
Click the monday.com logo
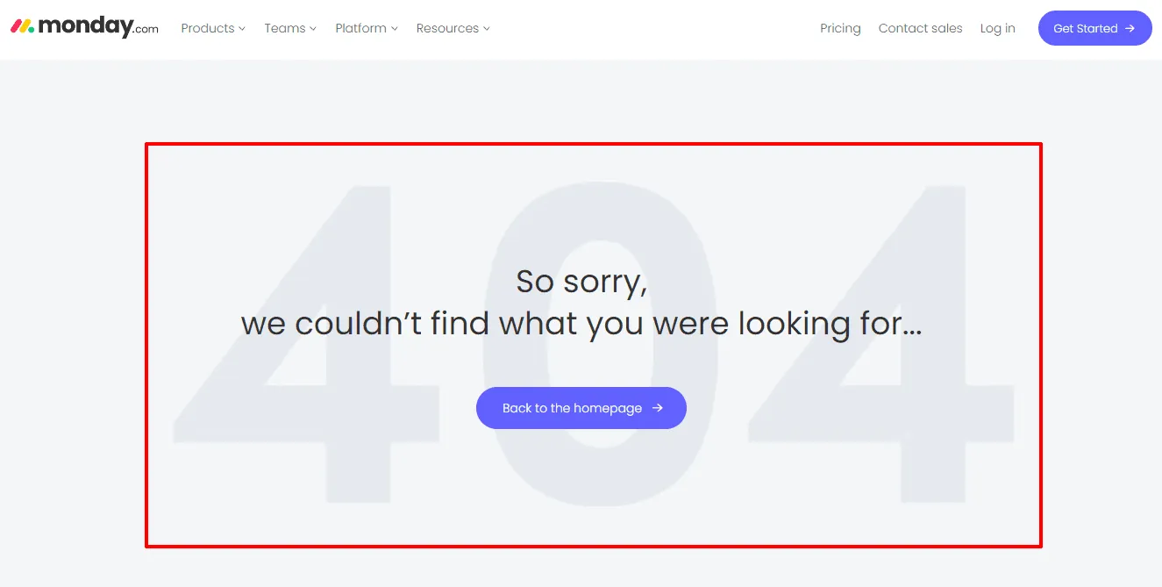click(83, 26)
